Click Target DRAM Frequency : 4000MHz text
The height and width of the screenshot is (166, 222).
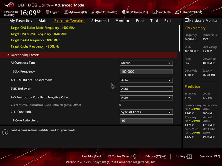point(35,40)
